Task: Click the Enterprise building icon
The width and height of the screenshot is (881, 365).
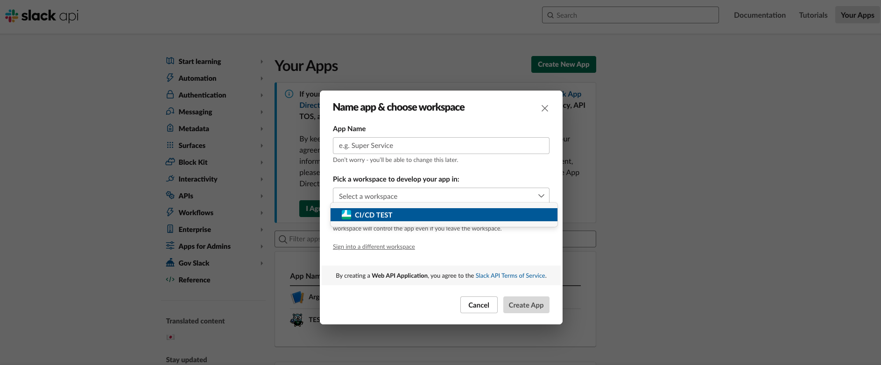Action: [x=170, y=229]
